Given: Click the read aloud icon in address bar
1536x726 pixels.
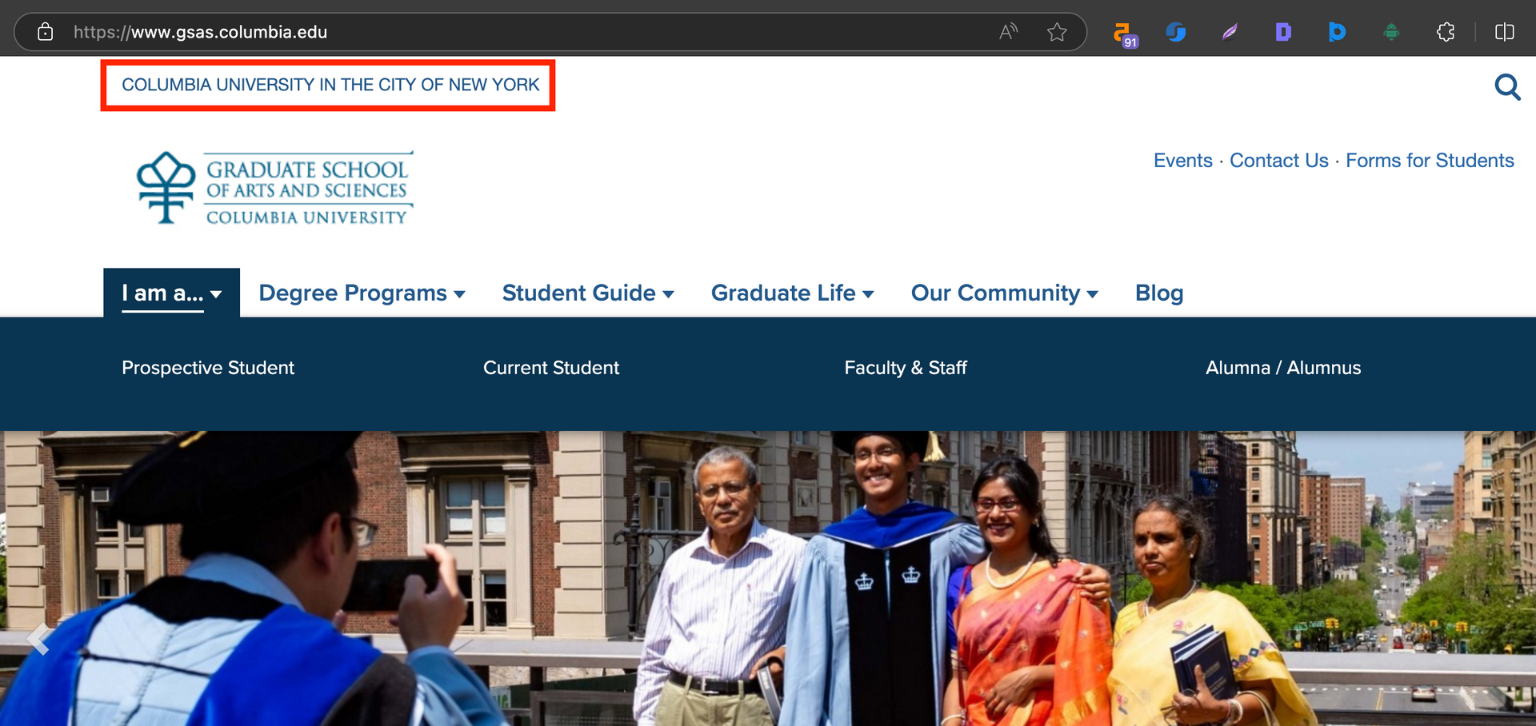Looking at the screenshot, I should click(x=1008, y=32).
